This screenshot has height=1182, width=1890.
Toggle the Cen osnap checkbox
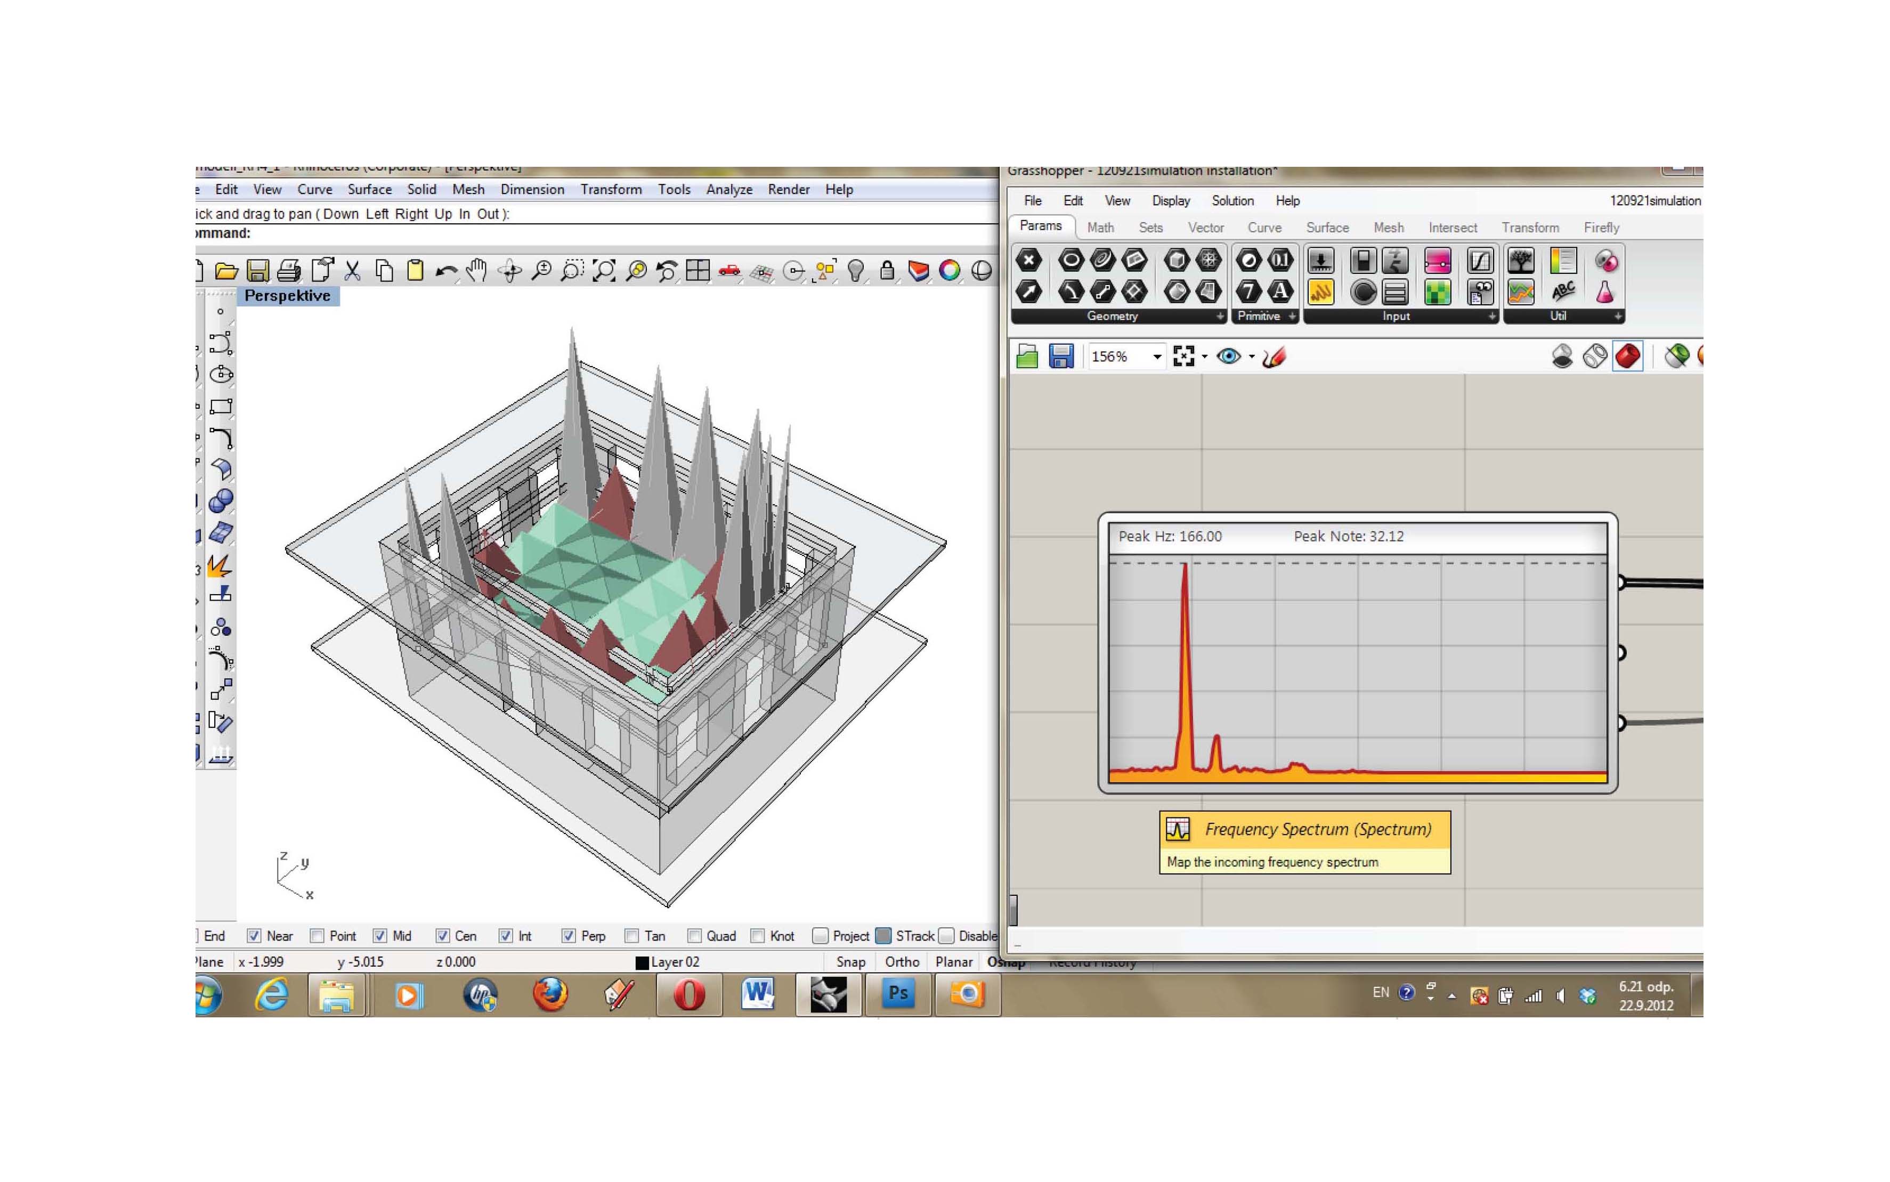pyautogui.click(x=442, y=935)
